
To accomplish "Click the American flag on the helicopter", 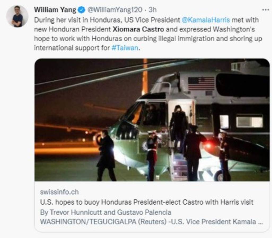I will (x=201, y=84).
